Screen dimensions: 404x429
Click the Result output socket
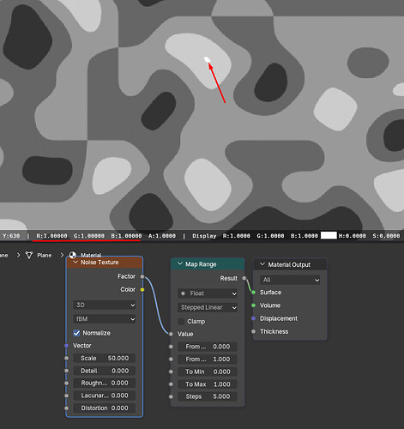click(x=244, y=278)
